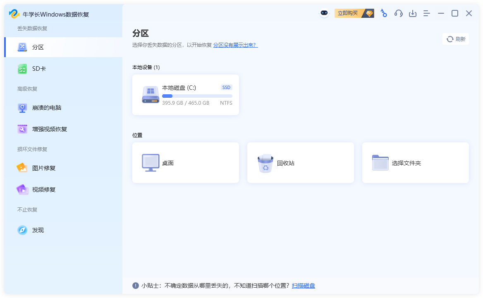Click the 395.9 GB / 465.0 GB text
483x298 pixels.
click(186, 103)
